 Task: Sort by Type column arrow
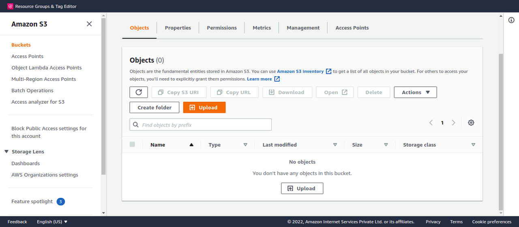click(x=245, y=145)
